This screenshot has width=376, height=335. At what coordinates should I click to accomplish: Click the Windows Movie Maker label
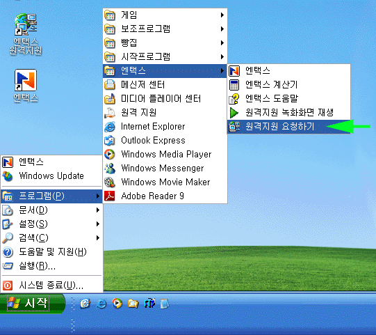pos(165,182)
